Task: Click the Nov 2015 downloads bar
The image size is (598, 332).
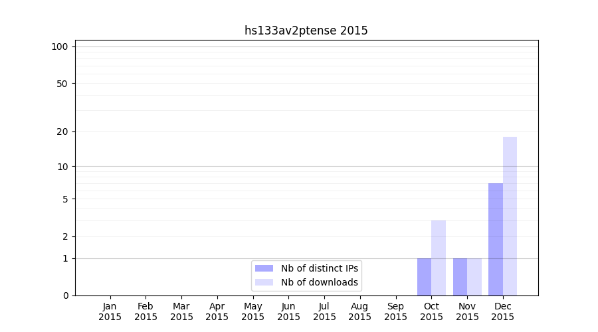Action: pyautogui.click(x=474, y=277)
